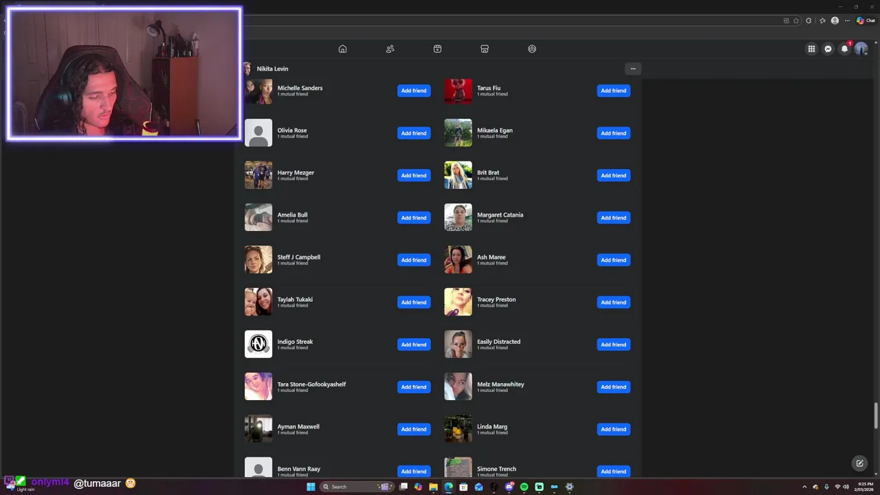Click new message compose icon
The width and height of the screenshot is (880, 495).
tap(859, 463)
